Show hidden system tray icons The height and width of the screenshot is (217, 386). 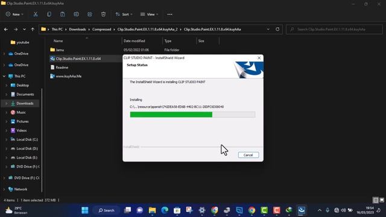coord(319,210)
